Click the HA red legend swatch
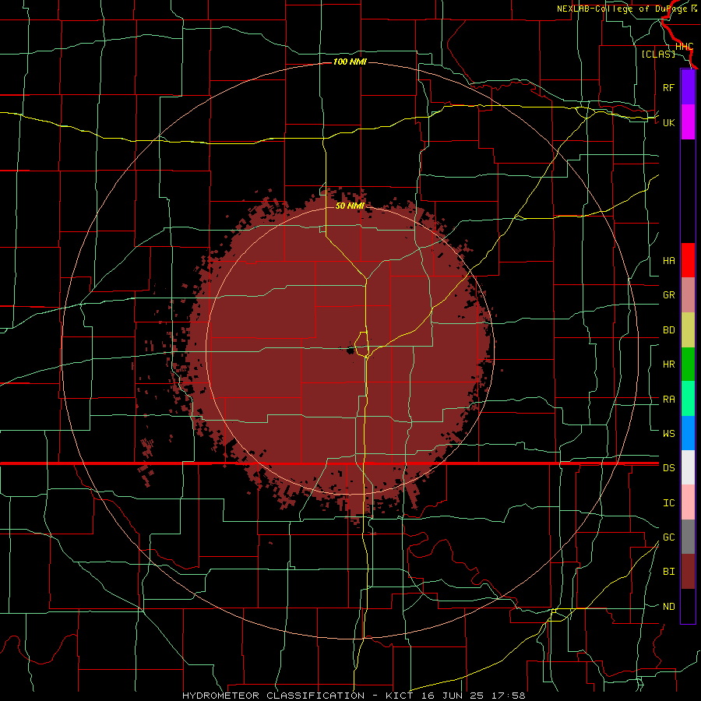The image size is (701, 701). click(688, 260)
